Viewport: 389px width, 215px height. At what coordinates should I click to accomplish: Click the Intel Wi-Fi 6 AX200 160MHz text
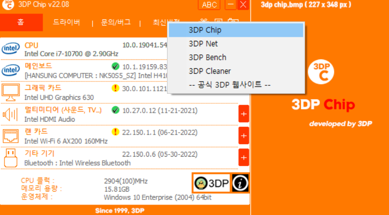click(x=66, y=141)
